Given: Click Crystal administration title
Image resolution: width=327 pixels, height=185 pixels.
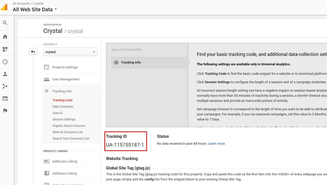Looking at the screenshot, I should coord(53,31).
